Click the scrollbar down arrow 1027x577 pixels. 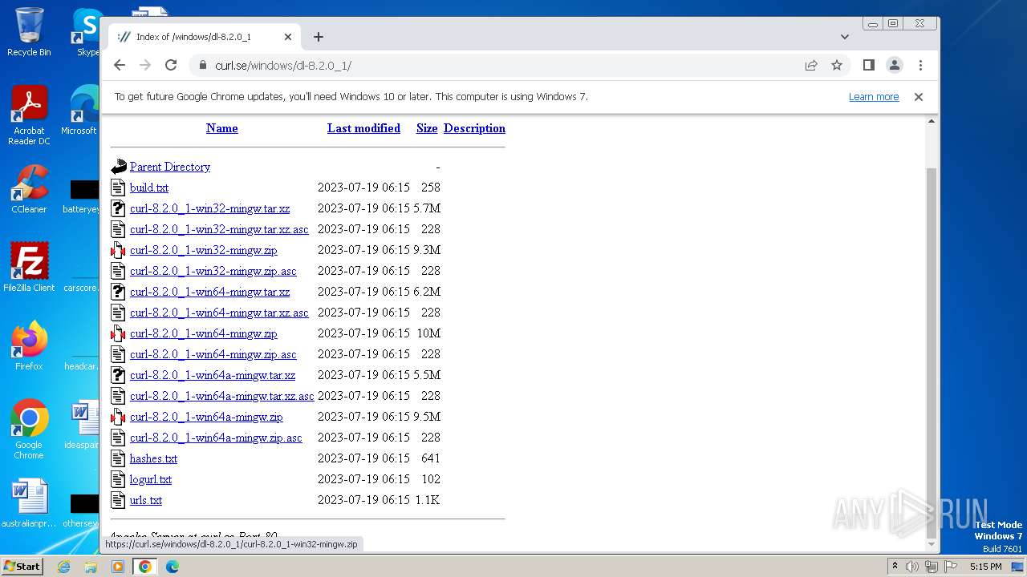932,544
